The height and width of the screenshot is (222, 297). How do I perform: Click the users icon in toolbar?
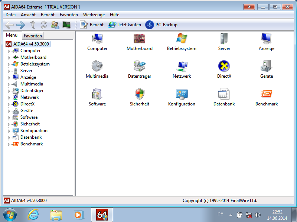pyautogui.click(x=55, y=25)
